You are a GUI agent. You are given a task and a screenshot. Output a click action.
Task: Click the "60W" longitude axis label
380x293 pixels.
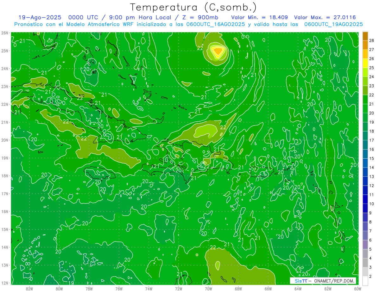pos(358,289)
